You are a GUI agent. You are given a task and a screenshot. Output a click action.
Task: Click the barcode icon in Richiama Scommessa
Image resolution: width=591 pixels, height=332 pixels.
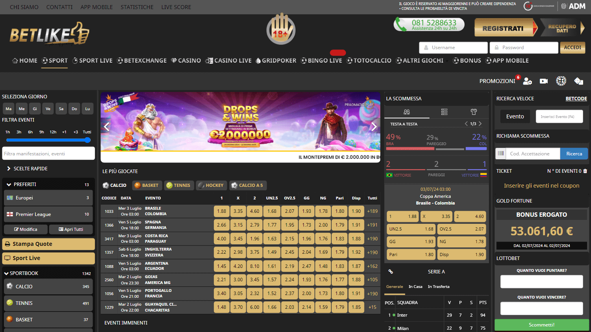point(501,153)
